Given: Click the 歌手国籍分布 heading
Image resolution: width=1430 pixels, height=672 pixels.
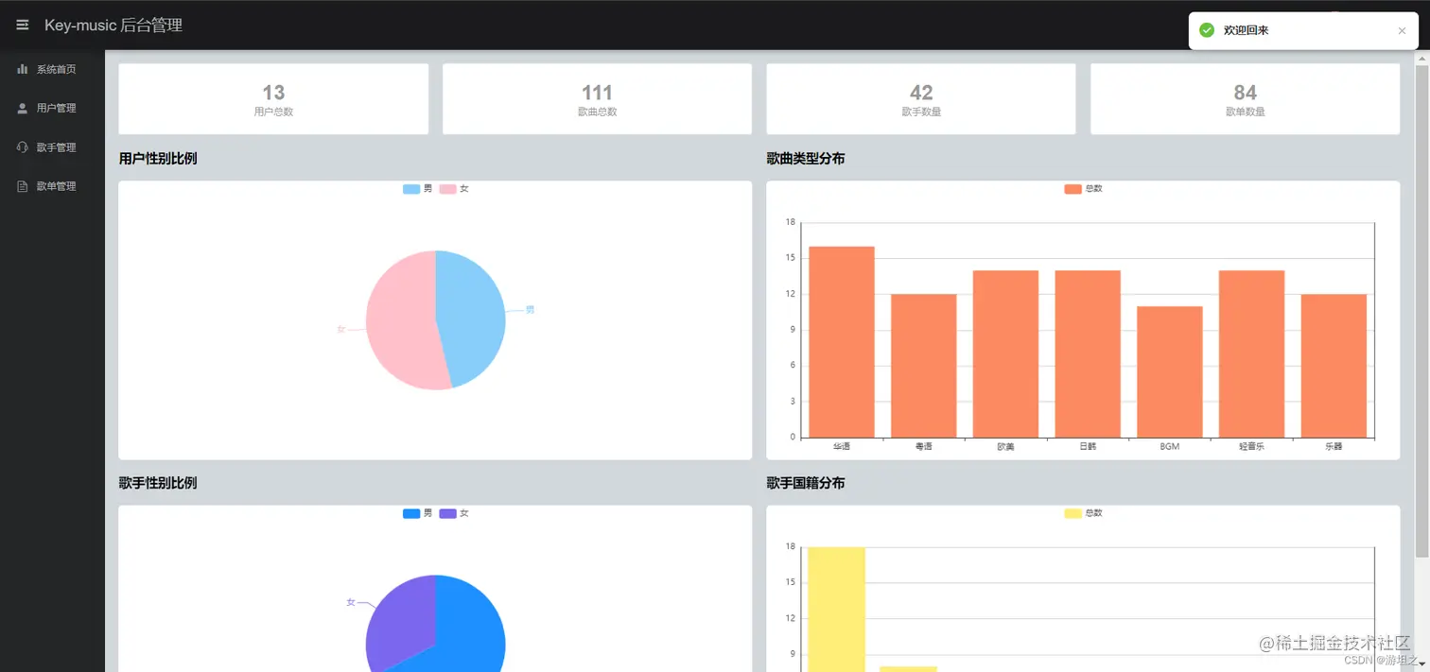Looking at the screenshot, I should pos(806,483).
